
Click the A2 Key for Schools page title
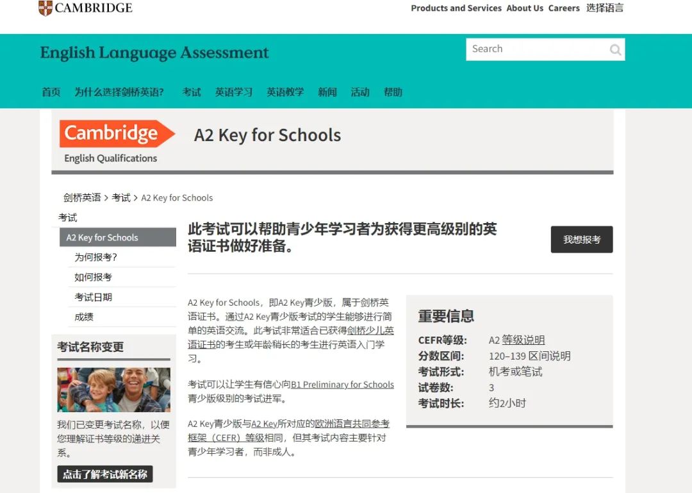(x=267, y=135)
